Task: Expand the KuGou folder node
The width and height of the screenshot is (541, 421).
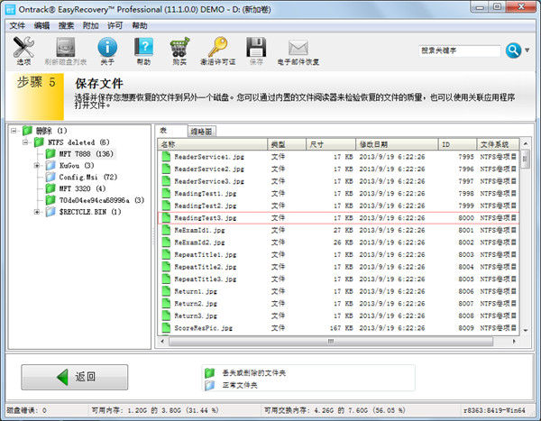Action: [37, 166]
